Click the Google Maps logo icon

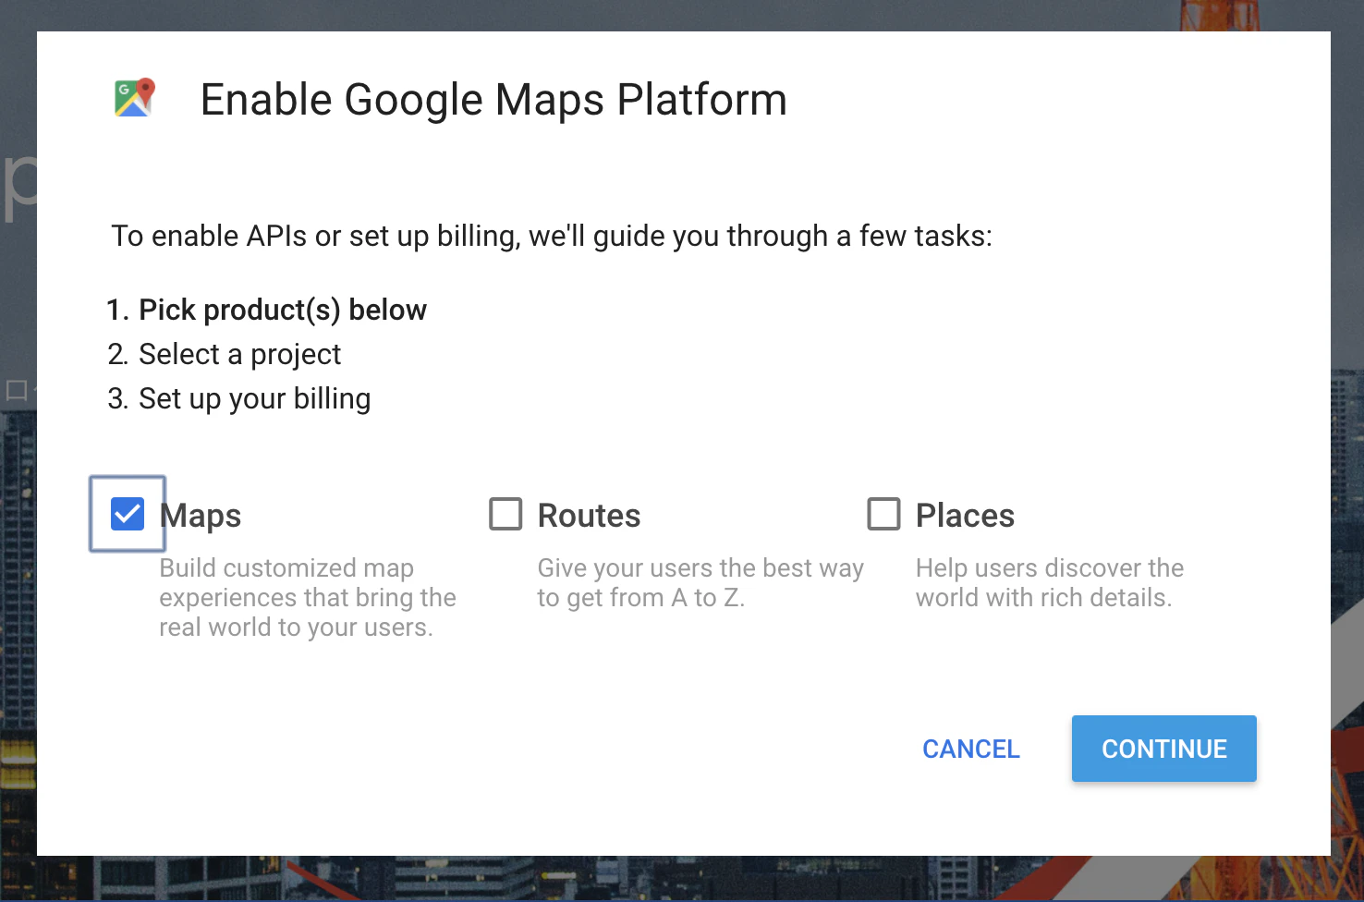(x=135, y=98)
